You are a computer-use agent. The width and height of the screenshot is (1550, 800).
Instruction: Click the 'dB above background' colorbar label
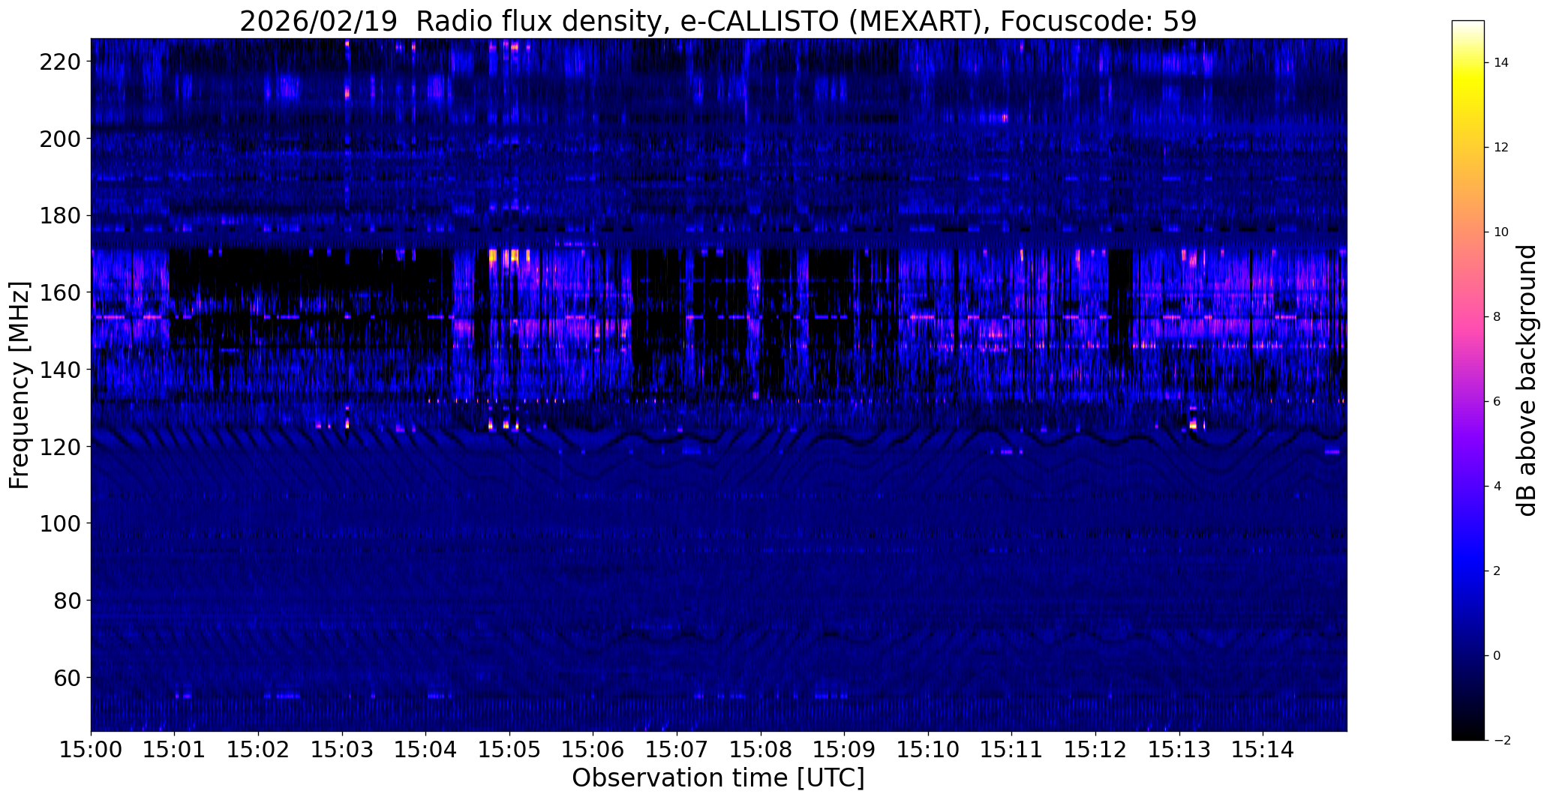pos(1526,380)
